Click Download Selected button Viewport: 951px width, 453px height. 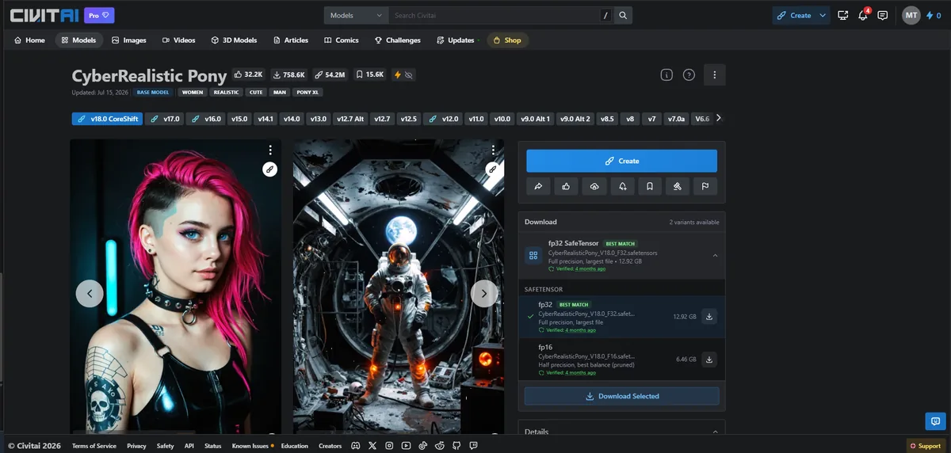(622, 396)
